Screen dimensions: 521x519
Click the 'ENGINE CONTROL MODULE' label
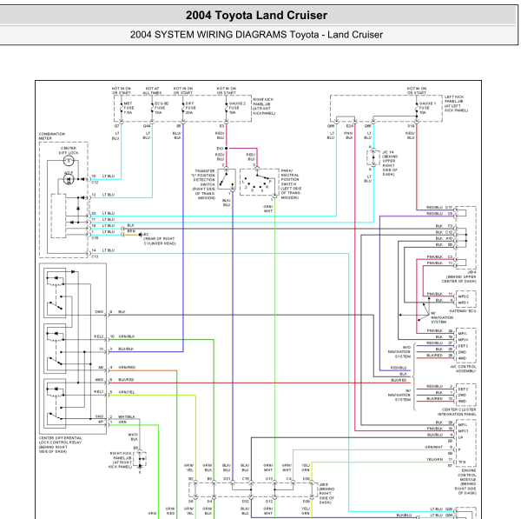point(467,482)
